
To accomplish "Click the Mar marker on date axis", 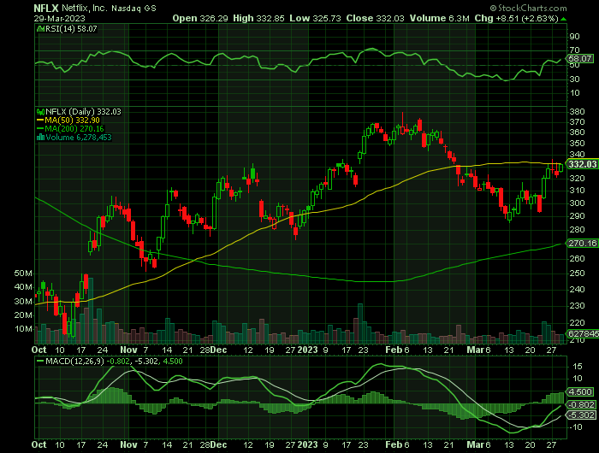I will (x=475, y=350).
